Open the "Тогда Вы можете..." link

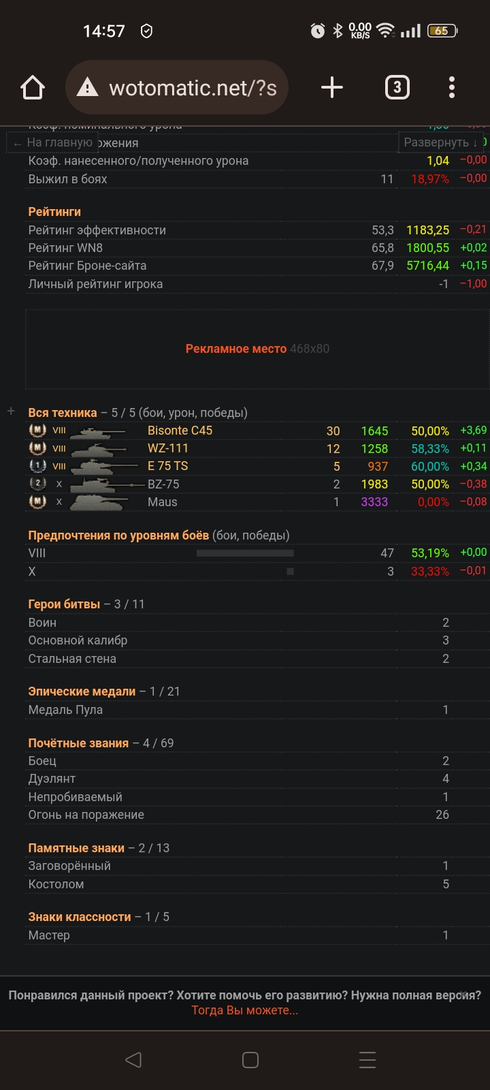tap(245, 1010)
